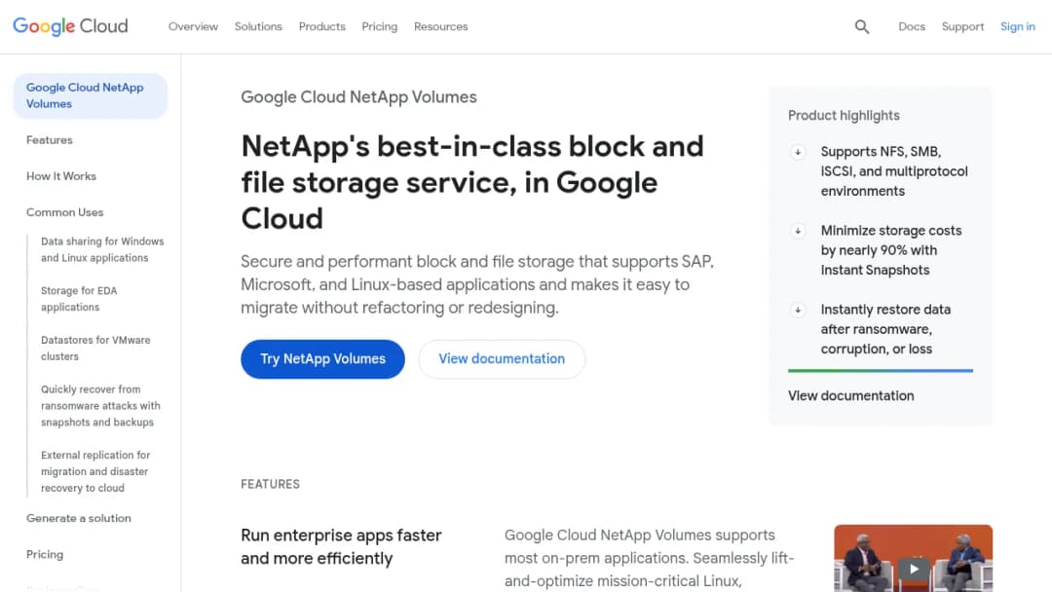Open the Solutions menu
The width and height of the screenshot is (1052, 592).
point(258,27)
